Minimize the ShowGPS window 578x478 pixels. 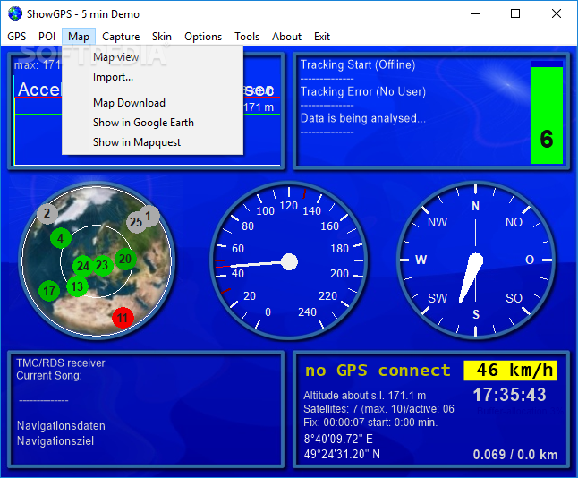475,14
